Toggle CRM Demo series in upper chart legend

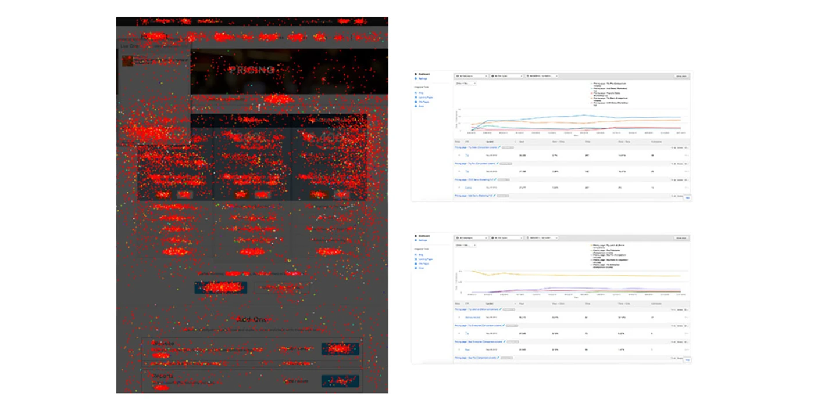click(609, 104)
